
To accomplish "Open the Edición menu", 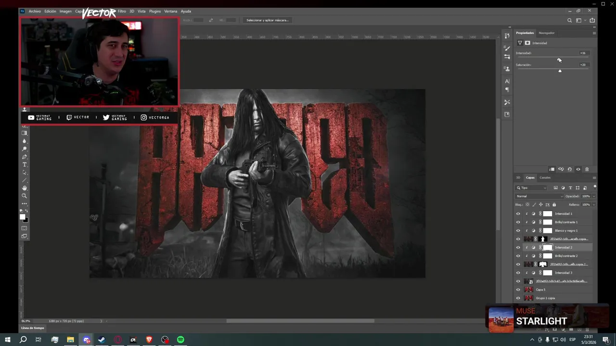I will [x=51, y=11].
